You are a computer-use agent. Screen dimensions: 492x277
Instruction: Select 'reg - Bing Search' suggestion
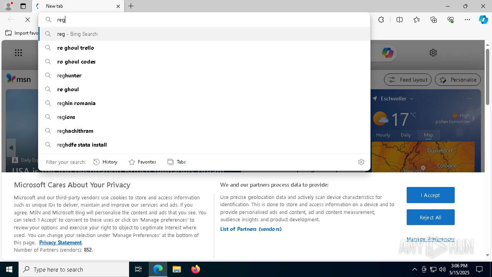pos(204,34)
